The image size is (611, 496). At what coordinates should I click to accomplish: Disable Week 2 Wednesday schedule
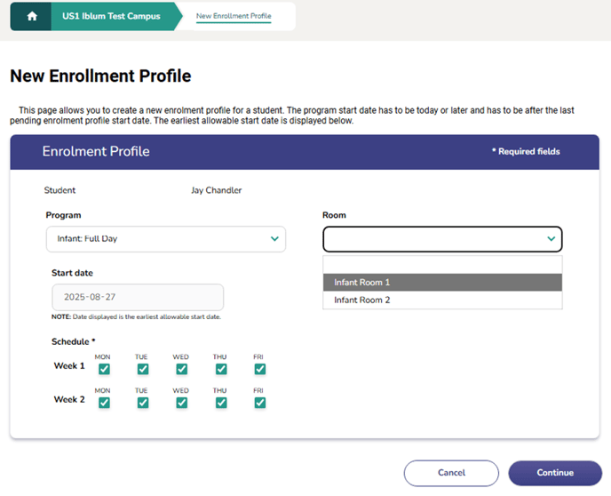(x=182, y=403)
